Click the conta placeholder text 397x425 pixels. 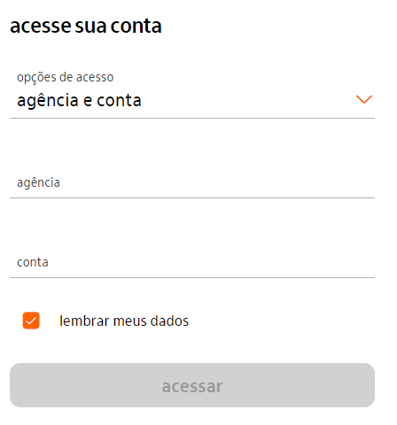tap(33, 262)
